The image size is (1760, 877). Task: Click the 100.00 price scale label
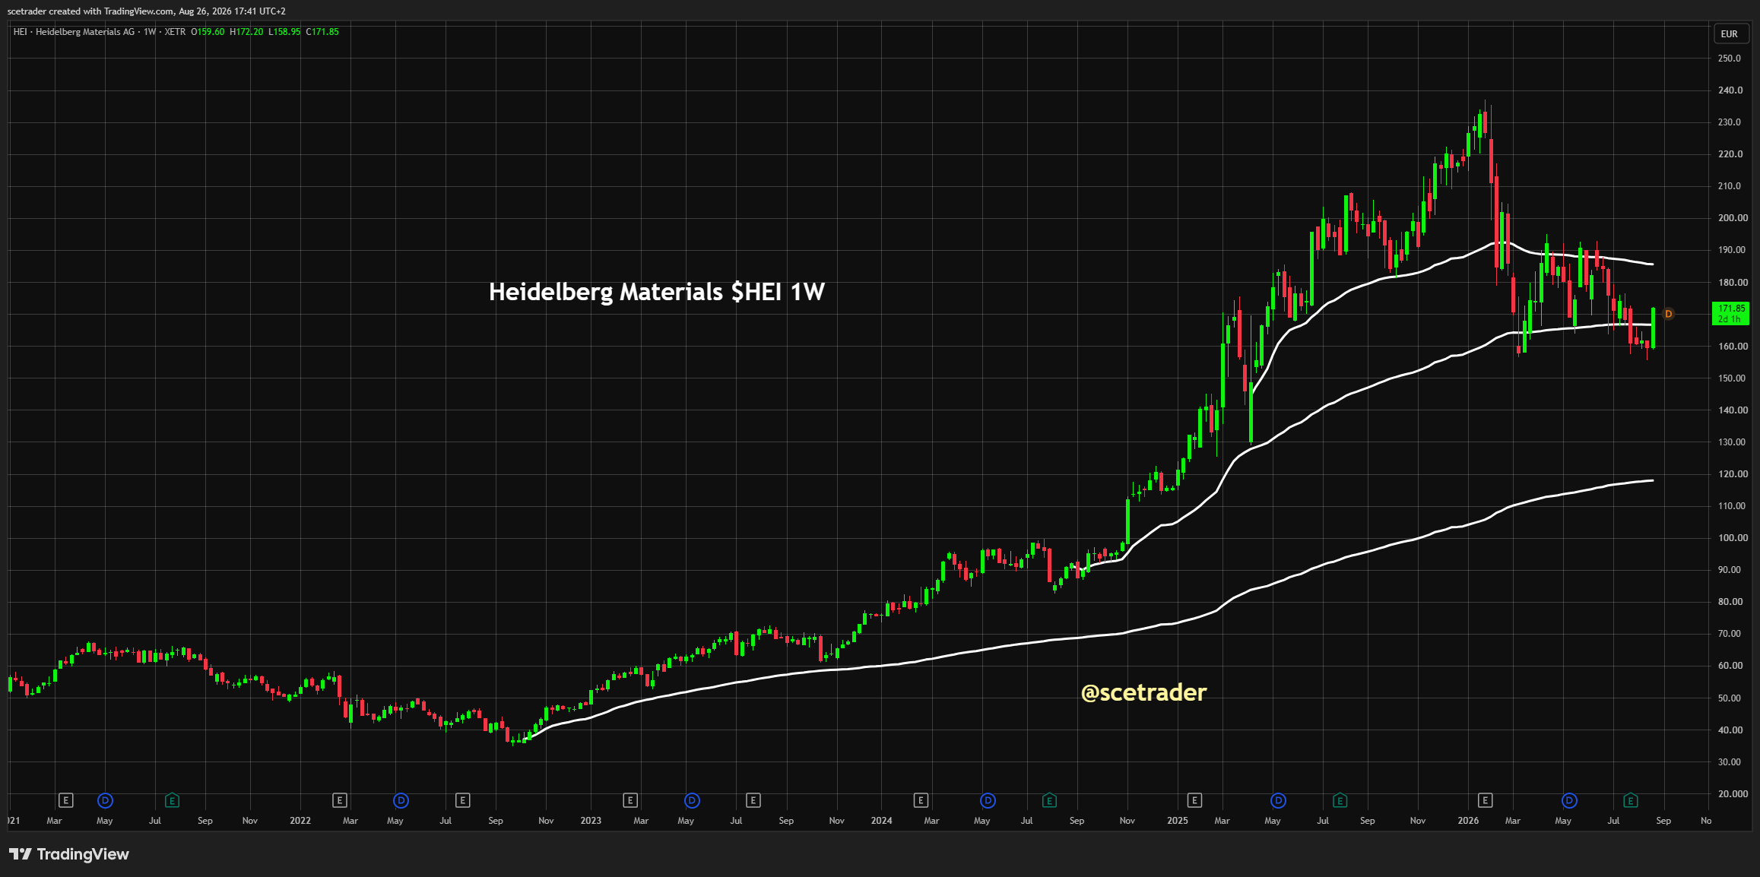coord(1733,538)
